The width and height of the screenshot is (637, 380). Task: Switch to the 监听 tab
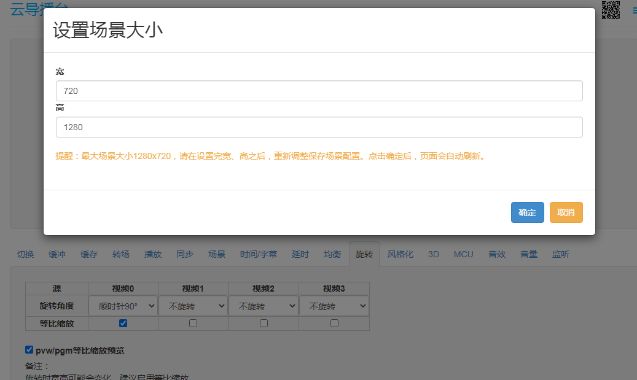561,254
